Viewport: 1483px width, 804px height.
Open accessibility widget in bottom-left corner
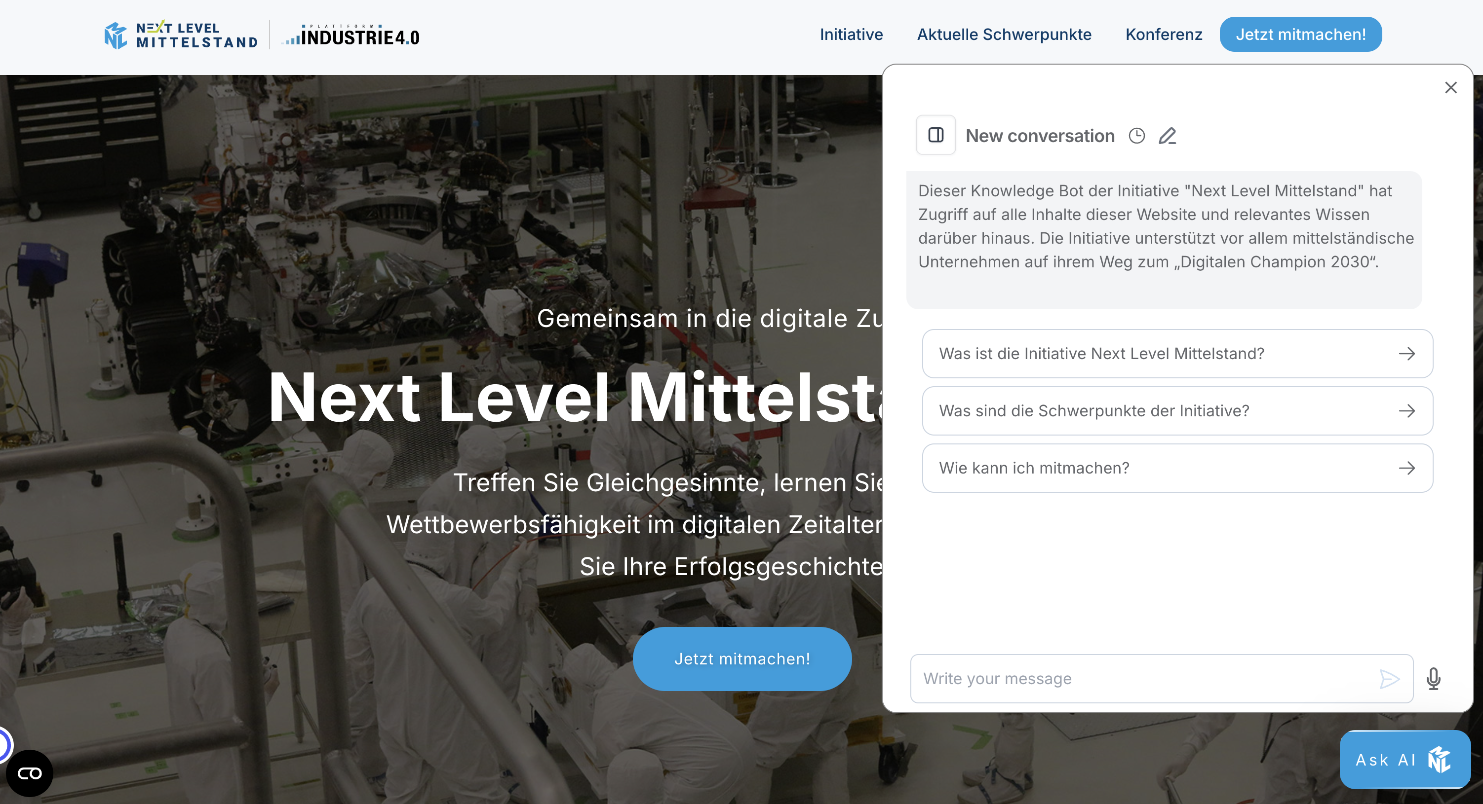29,773
